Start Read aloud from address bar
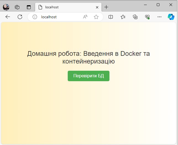178x145 pixels. tap(85, 17)
